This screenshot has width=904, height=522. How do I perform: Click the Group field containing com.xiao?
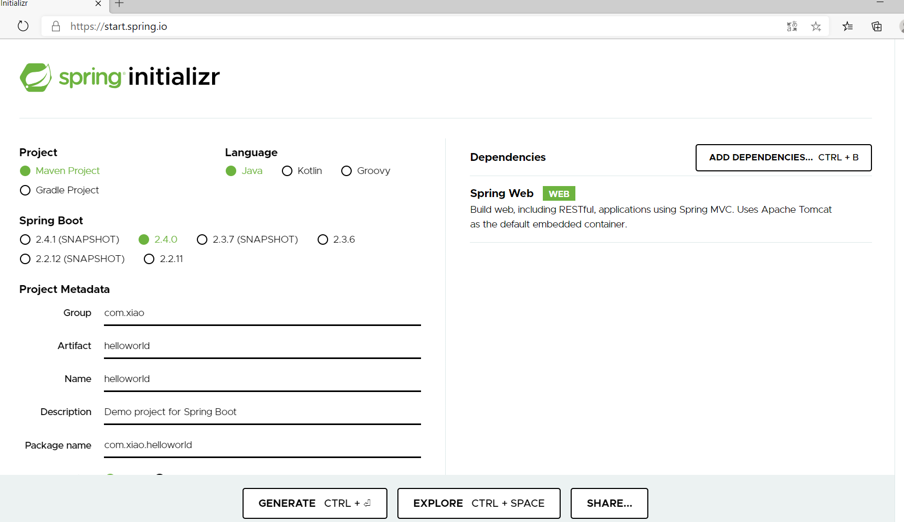(x=262, y=313)
